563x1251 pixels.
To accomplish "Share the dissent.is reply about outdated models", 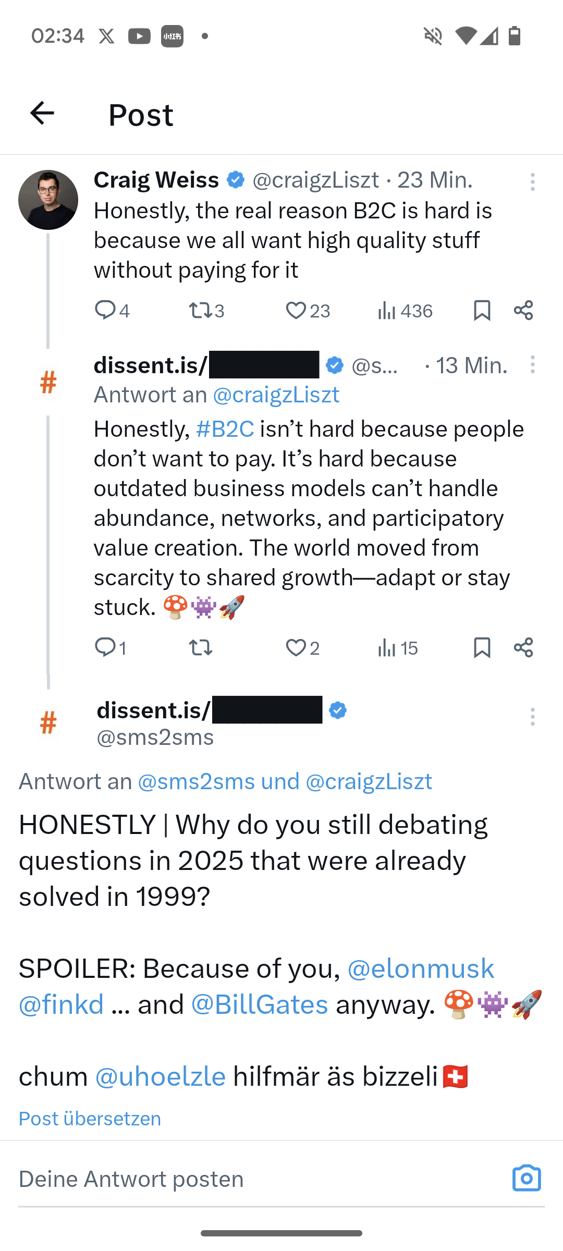I will [523, 647].
